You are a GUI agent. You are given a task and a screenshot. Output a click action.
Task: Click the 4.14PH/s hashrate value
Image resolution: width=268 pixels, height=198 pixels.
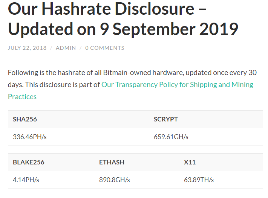click(26, 180)
